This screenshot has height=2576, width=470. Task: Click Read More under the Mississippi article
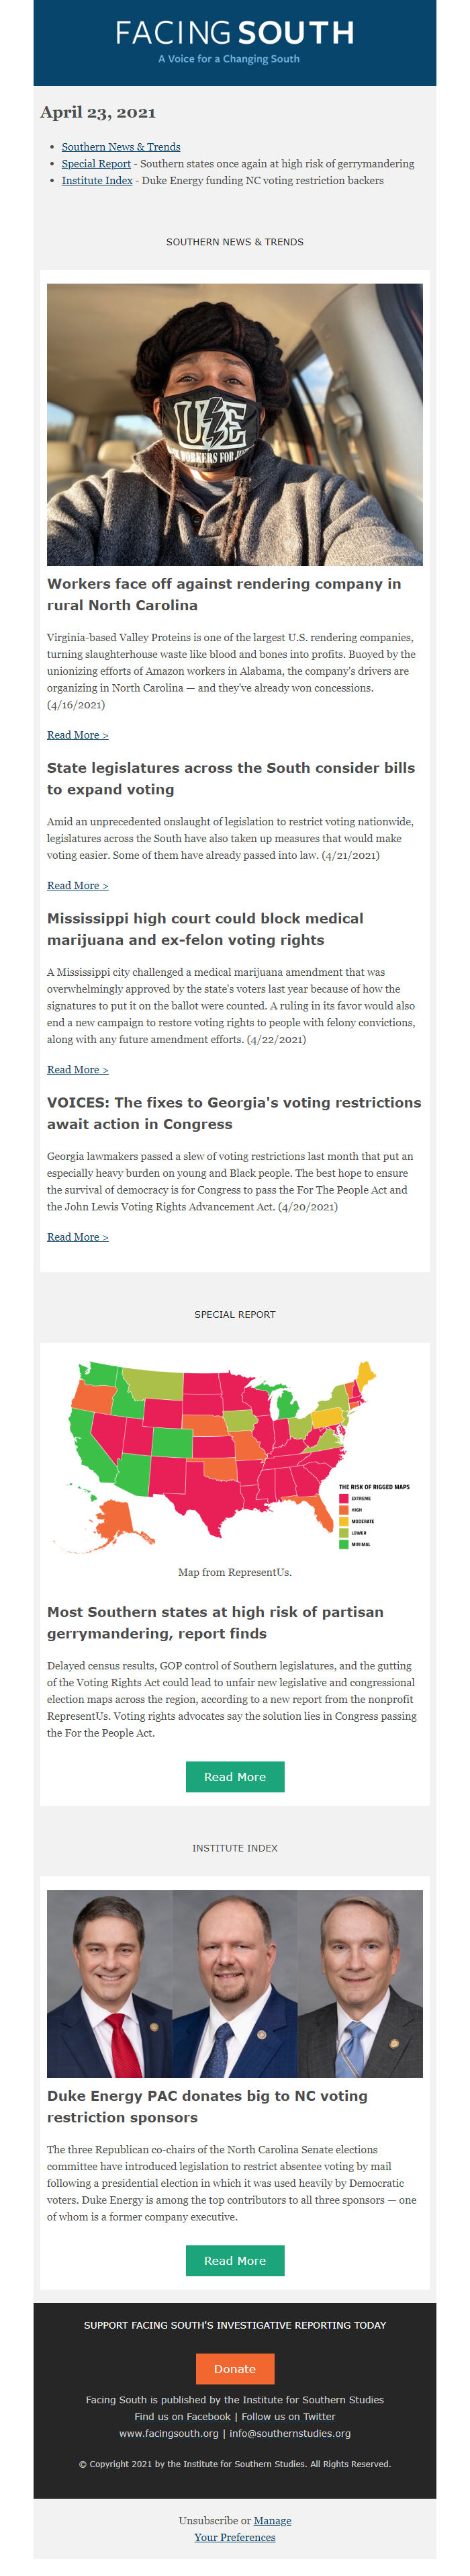point(78,1070)
